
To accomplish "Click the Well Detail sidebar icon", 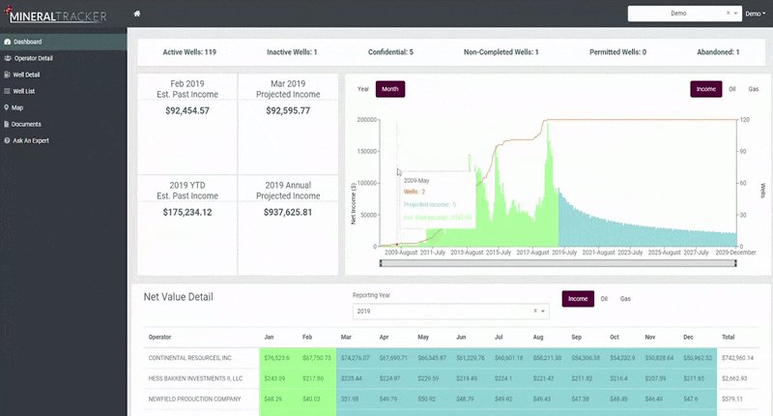I will (x=7, y=75).
